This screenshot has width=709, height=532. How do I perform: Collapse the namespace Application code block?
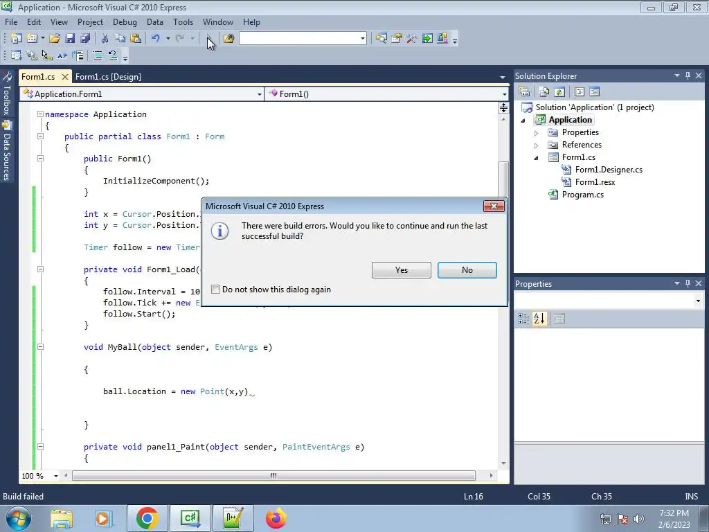(40, 114)
